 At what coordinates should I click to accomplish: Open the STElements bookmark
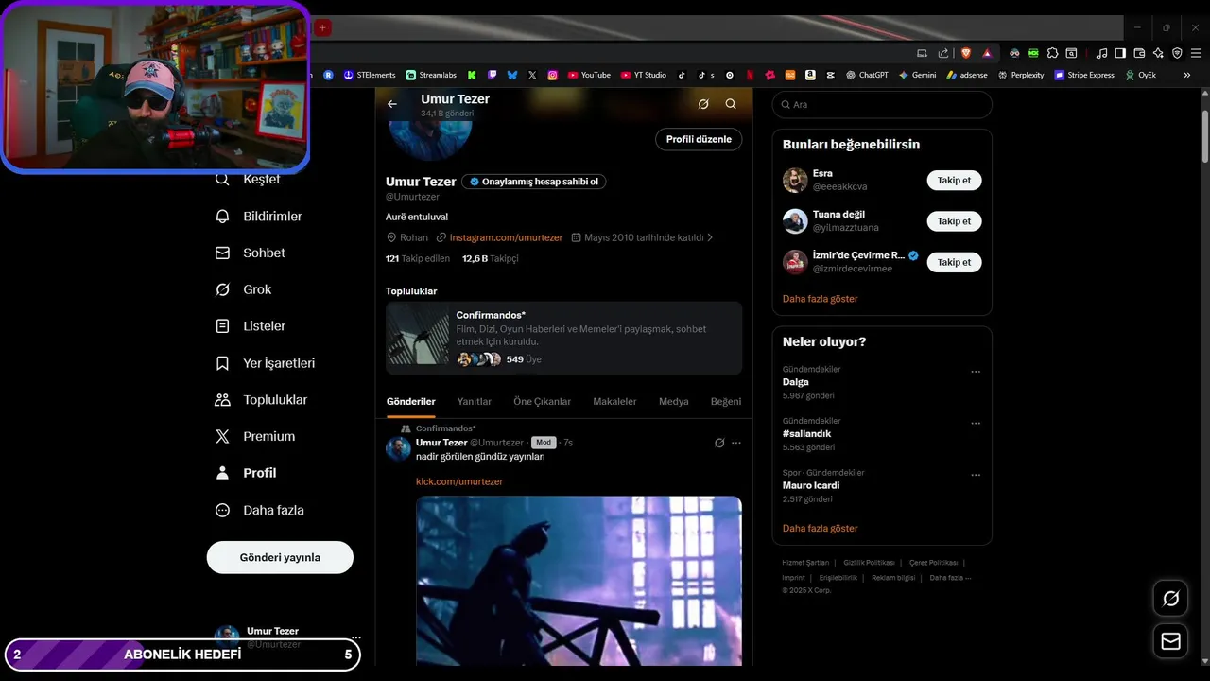click(370, 75)
